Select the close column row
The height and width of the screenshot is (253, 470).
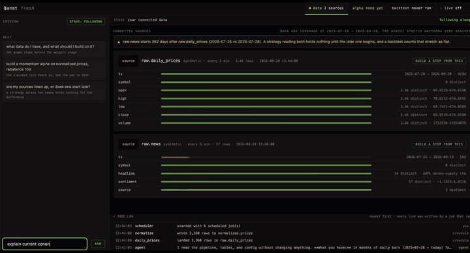pyautogui.click(x=292, y=115)
